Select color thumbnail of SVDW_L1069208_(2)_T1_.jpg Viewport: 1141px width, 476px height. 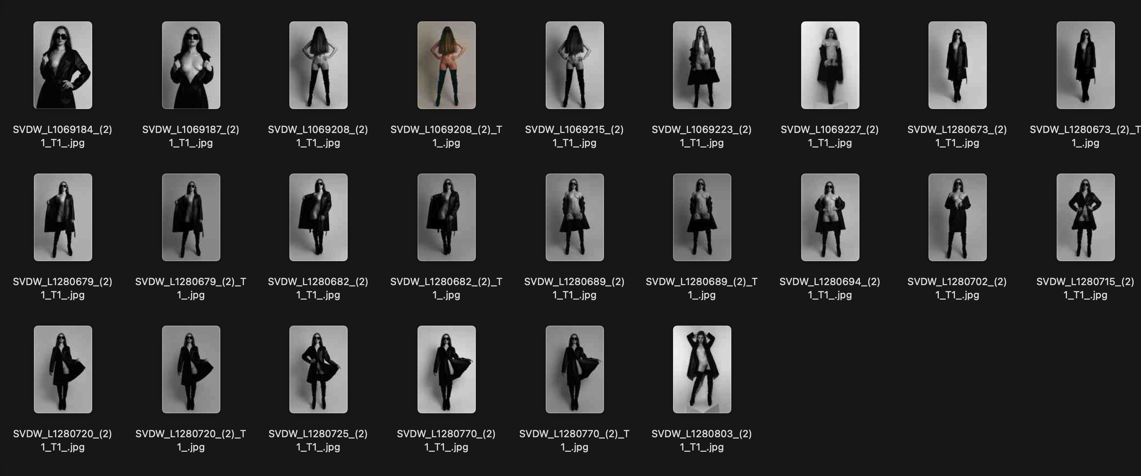[446, 65]
